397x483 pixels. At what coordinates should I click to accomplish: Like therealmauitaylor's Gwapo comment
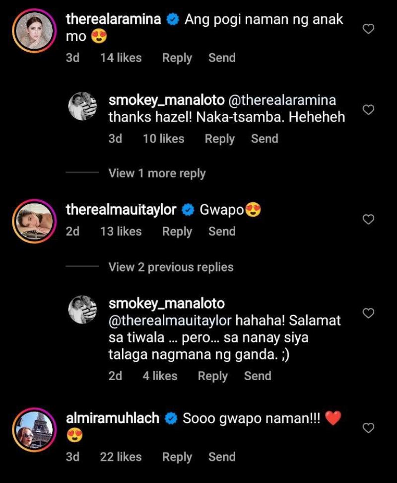(x=368, y=219)
